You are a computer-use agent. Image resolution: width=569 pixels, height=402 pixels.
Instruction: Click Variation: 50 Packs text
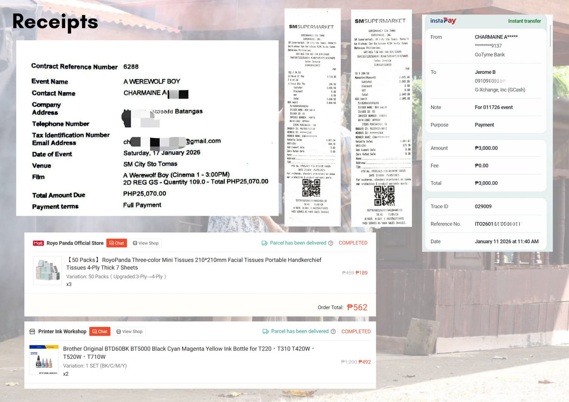coord(116,276)
